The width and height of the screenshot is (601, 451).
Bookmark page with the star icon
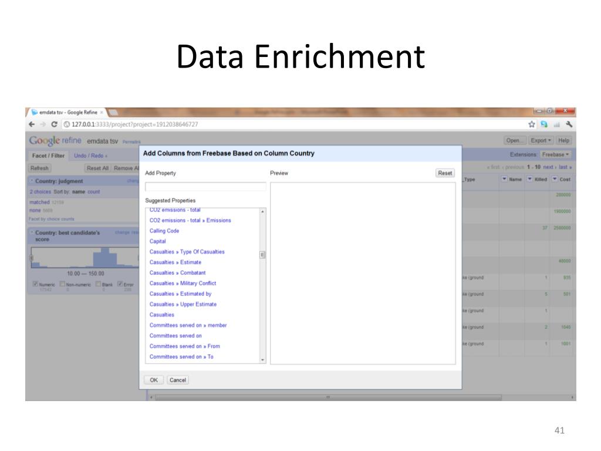pos(531,124)
